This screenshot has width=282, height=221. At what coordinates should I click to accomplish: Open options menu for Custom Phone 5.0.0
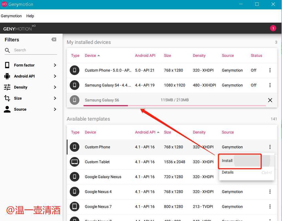pyautogui.click(x=270, y=70)
